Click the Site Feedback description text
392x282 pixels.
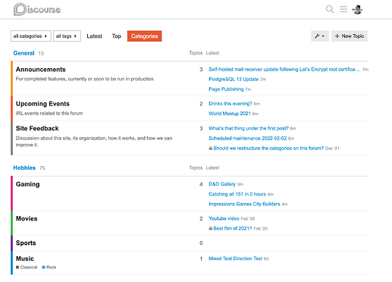94,141
